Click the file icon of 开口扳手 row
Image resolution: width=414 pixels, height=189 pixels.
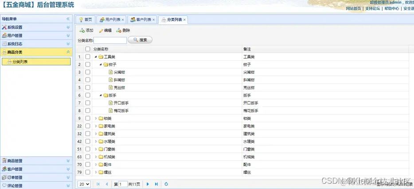[x=111, y=103]
